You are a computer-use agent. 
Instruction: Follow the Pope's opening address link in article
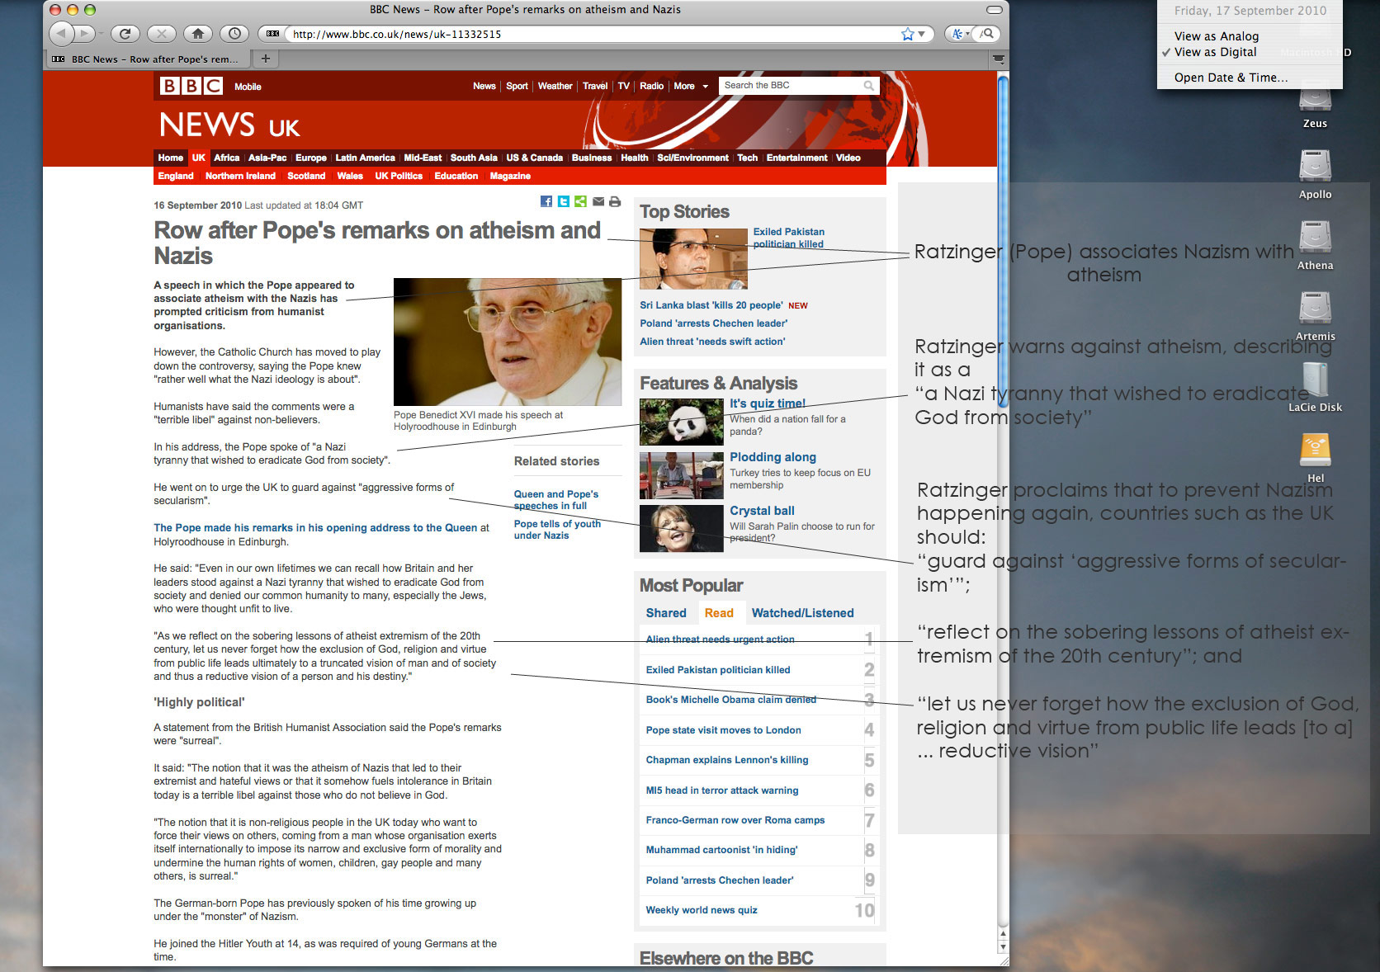(x=315, y=528)
